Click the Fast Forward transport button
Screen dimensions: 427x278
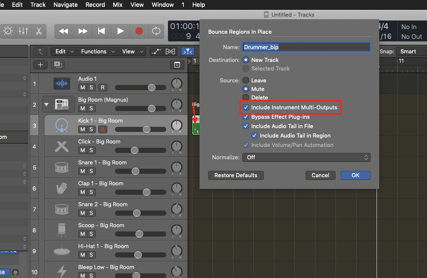click(x=83, y=31)
